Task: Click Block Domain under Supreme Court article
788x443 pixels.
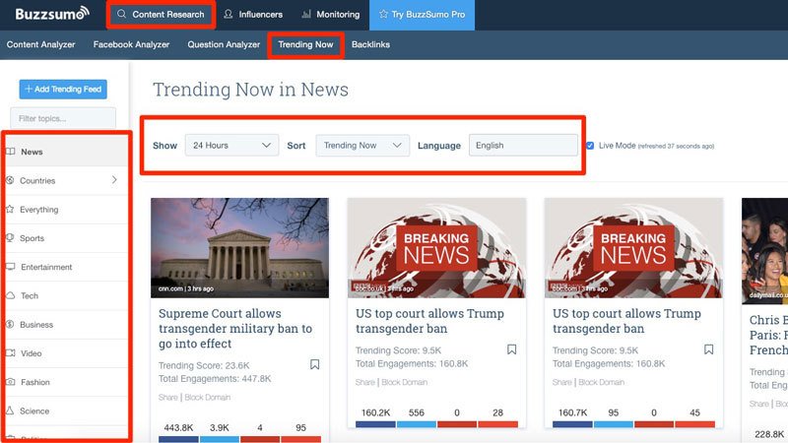Action: tap(208, 398)
